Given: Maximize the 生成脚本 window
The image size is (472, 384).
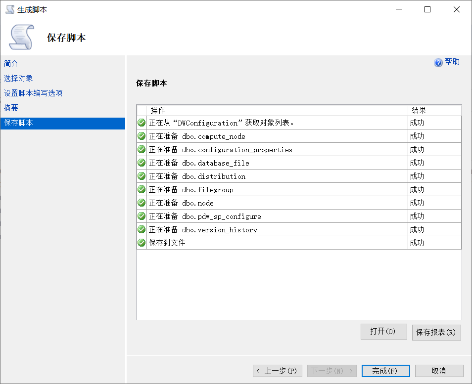Looking at the screenshot, I should tap(427, 9).
